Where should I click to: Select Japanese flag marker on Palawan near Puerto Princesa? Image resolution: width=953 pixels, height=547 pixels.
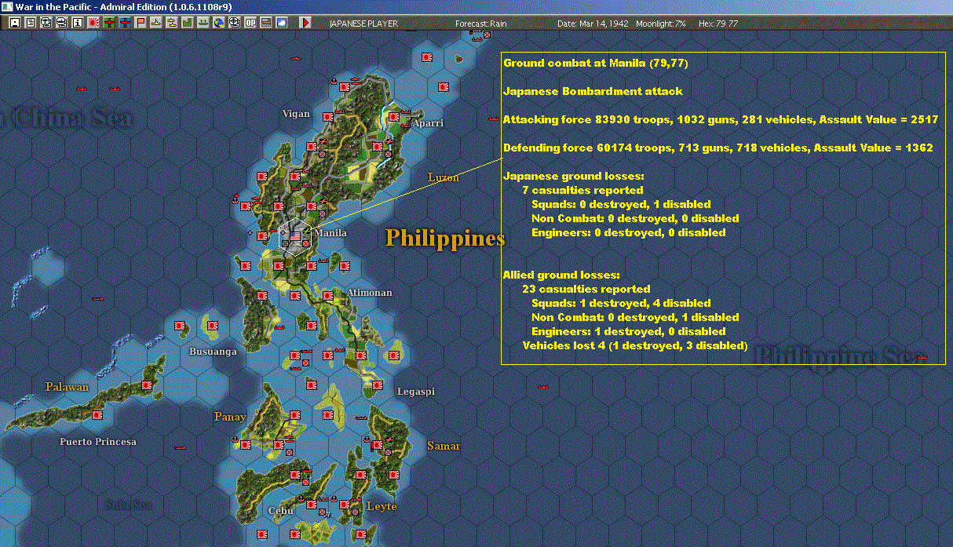pyautogui.click(x=97, y=415)
